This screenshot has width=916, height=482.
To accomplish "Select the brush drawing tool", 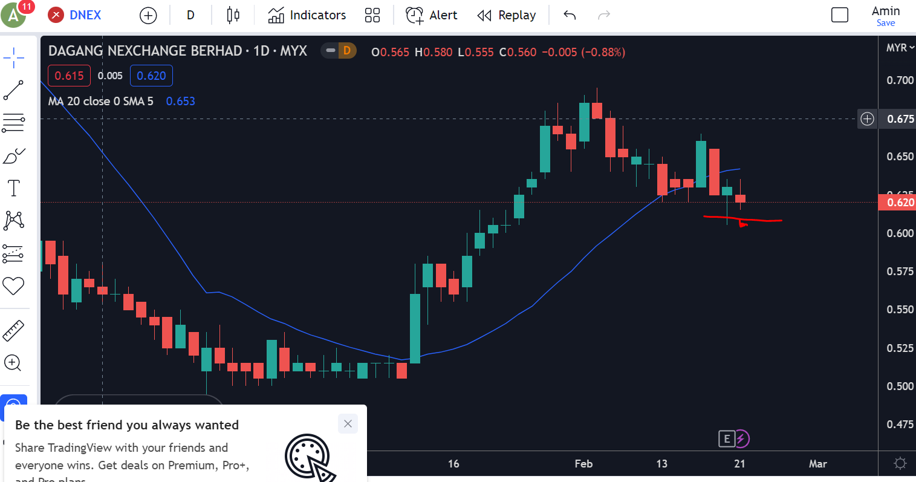I will click(x=13, y=156).
